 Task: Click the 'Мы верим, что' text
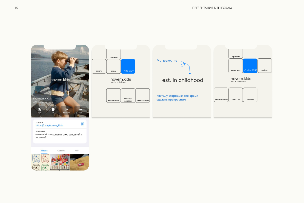167,61
